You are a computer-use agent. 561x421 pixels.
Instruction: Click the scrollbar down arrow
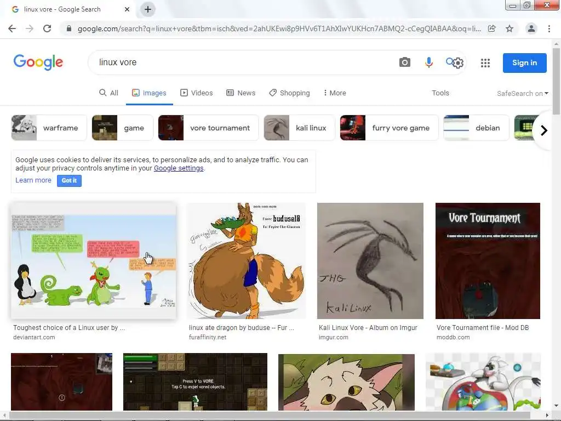[556, 406]
